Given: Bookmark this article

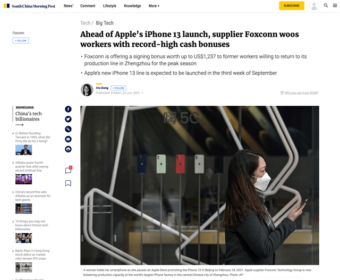Looking at the screenshot, I should point(68,183).
